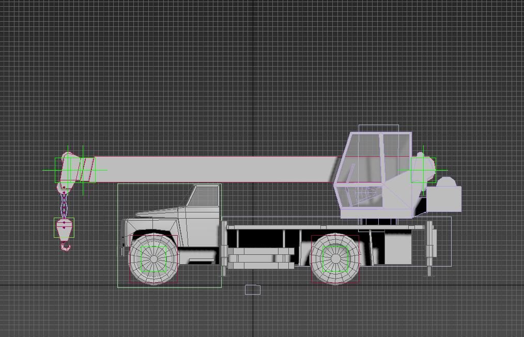
Task: Select the outrigger leg behind driver cab
Action: click(x=224, y=248)
